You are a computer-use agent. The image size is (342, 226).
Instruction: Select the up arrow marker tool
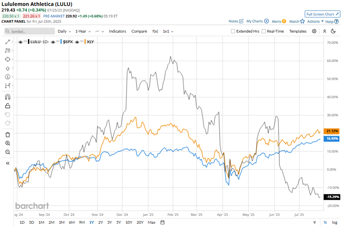tap(8, 68)
